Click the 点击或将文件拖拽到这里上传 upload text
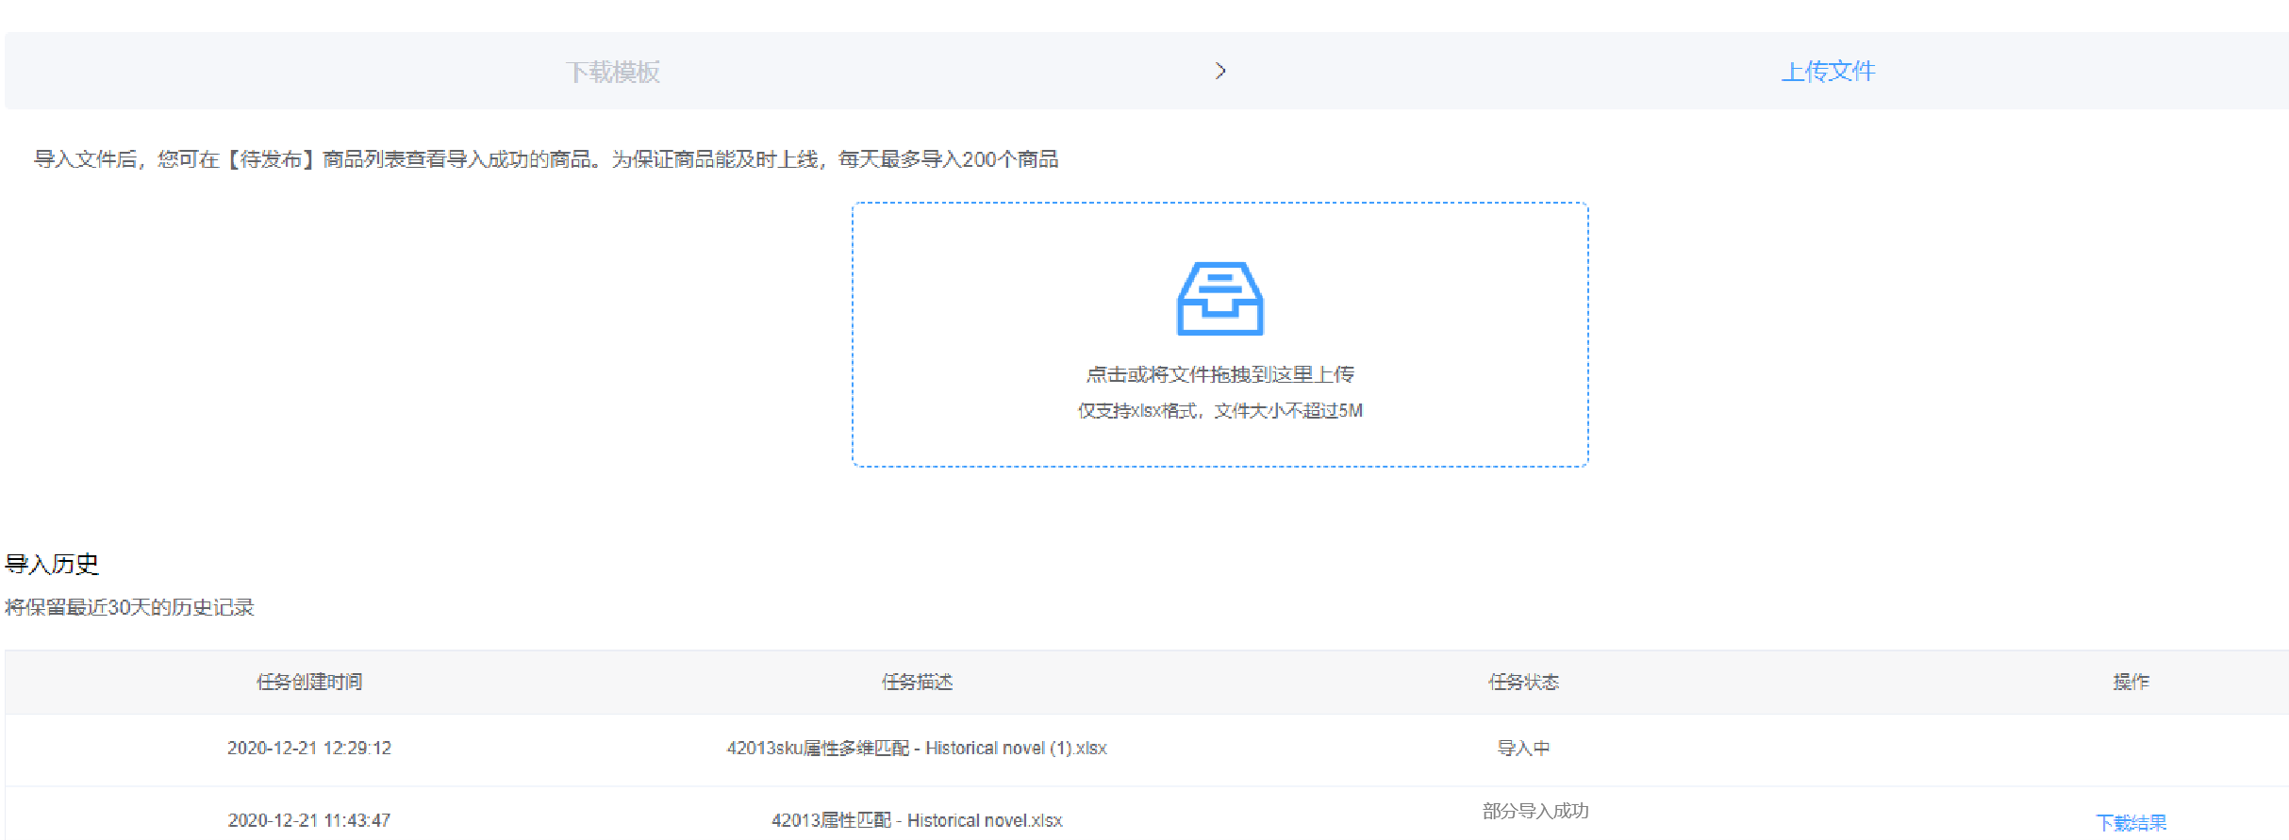This screenshot has height=840, width=2289. 1219,374
